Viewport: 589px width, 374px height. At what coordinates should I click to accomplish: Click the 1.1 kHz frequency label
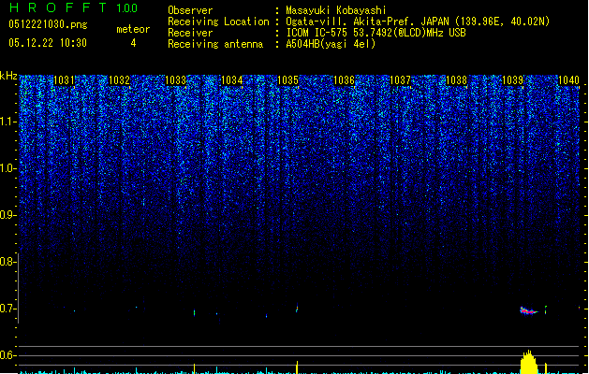click(x=7, y=122)
